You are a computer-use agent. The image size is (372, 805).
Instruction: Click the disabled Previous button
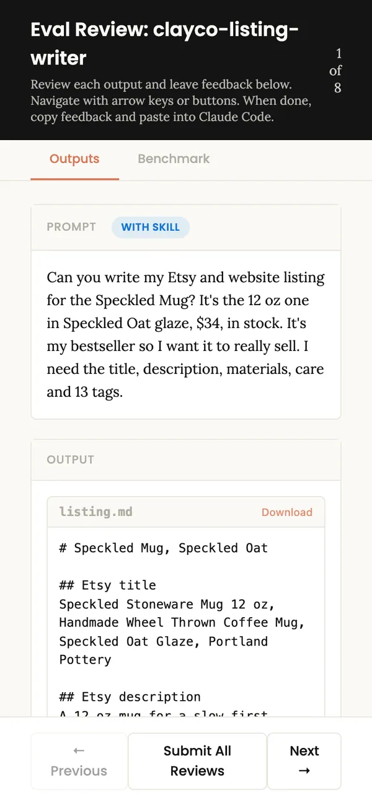[79, 761]
